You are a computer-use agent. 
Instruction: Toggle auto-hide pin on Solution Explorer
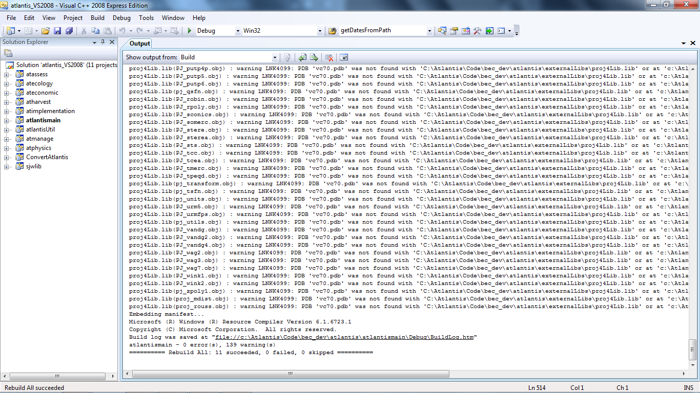pyautogui.click(x=103, y=42)
